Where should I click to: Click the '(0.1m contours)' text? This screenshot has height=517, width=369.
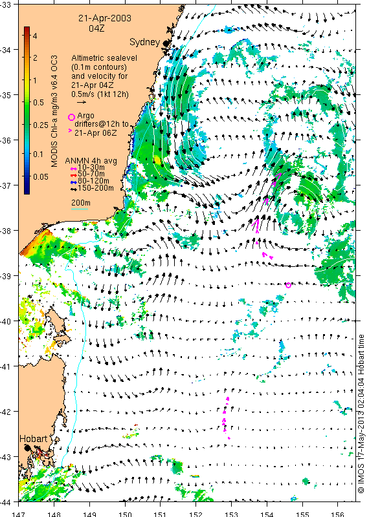pos(99,67)
